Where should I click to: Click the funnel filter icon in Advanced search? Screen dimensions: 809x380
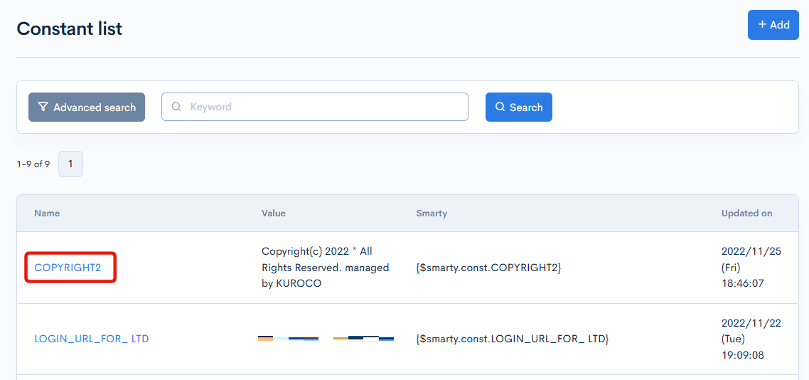(43, 107)
